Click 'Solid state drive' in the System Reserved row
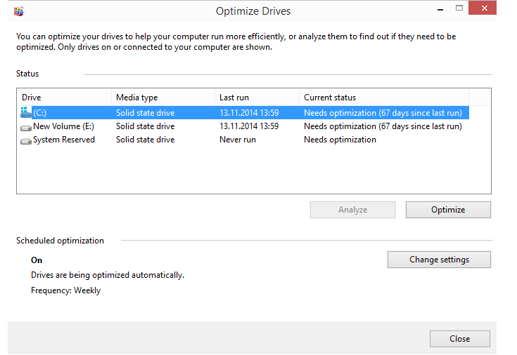 point(145,140)
